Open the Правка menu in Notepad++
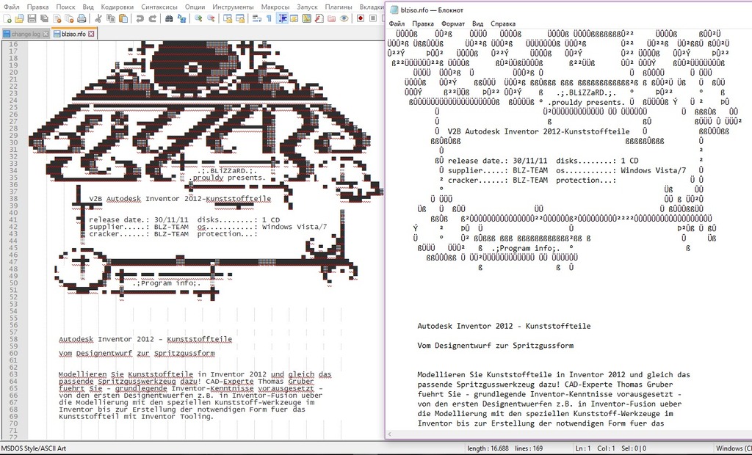 tap(38, 7)
